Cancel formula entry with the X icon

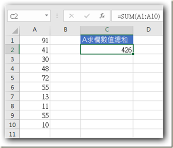(x=71, y=16)
